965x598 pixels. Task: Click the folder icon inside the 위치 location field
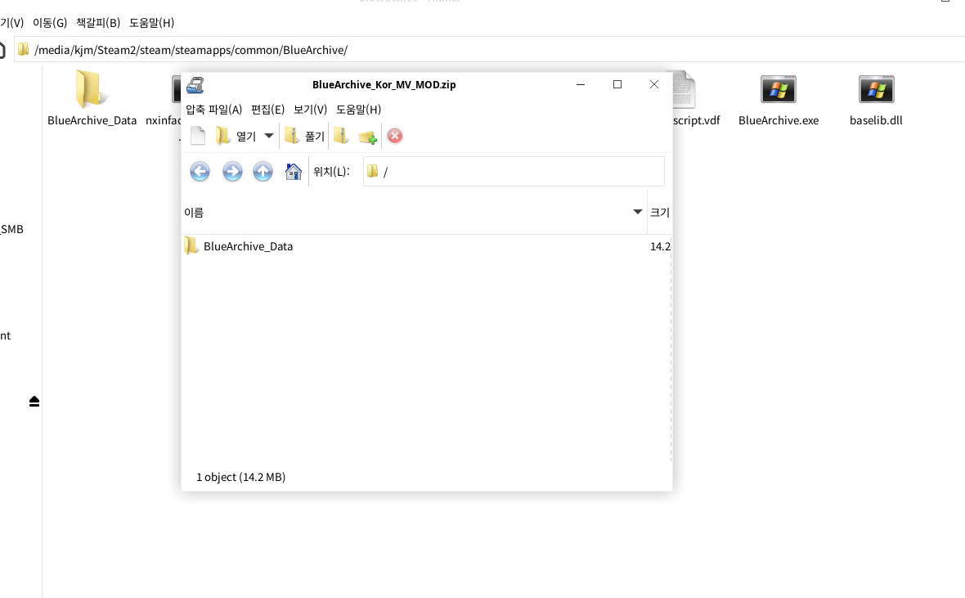point(372,171)
